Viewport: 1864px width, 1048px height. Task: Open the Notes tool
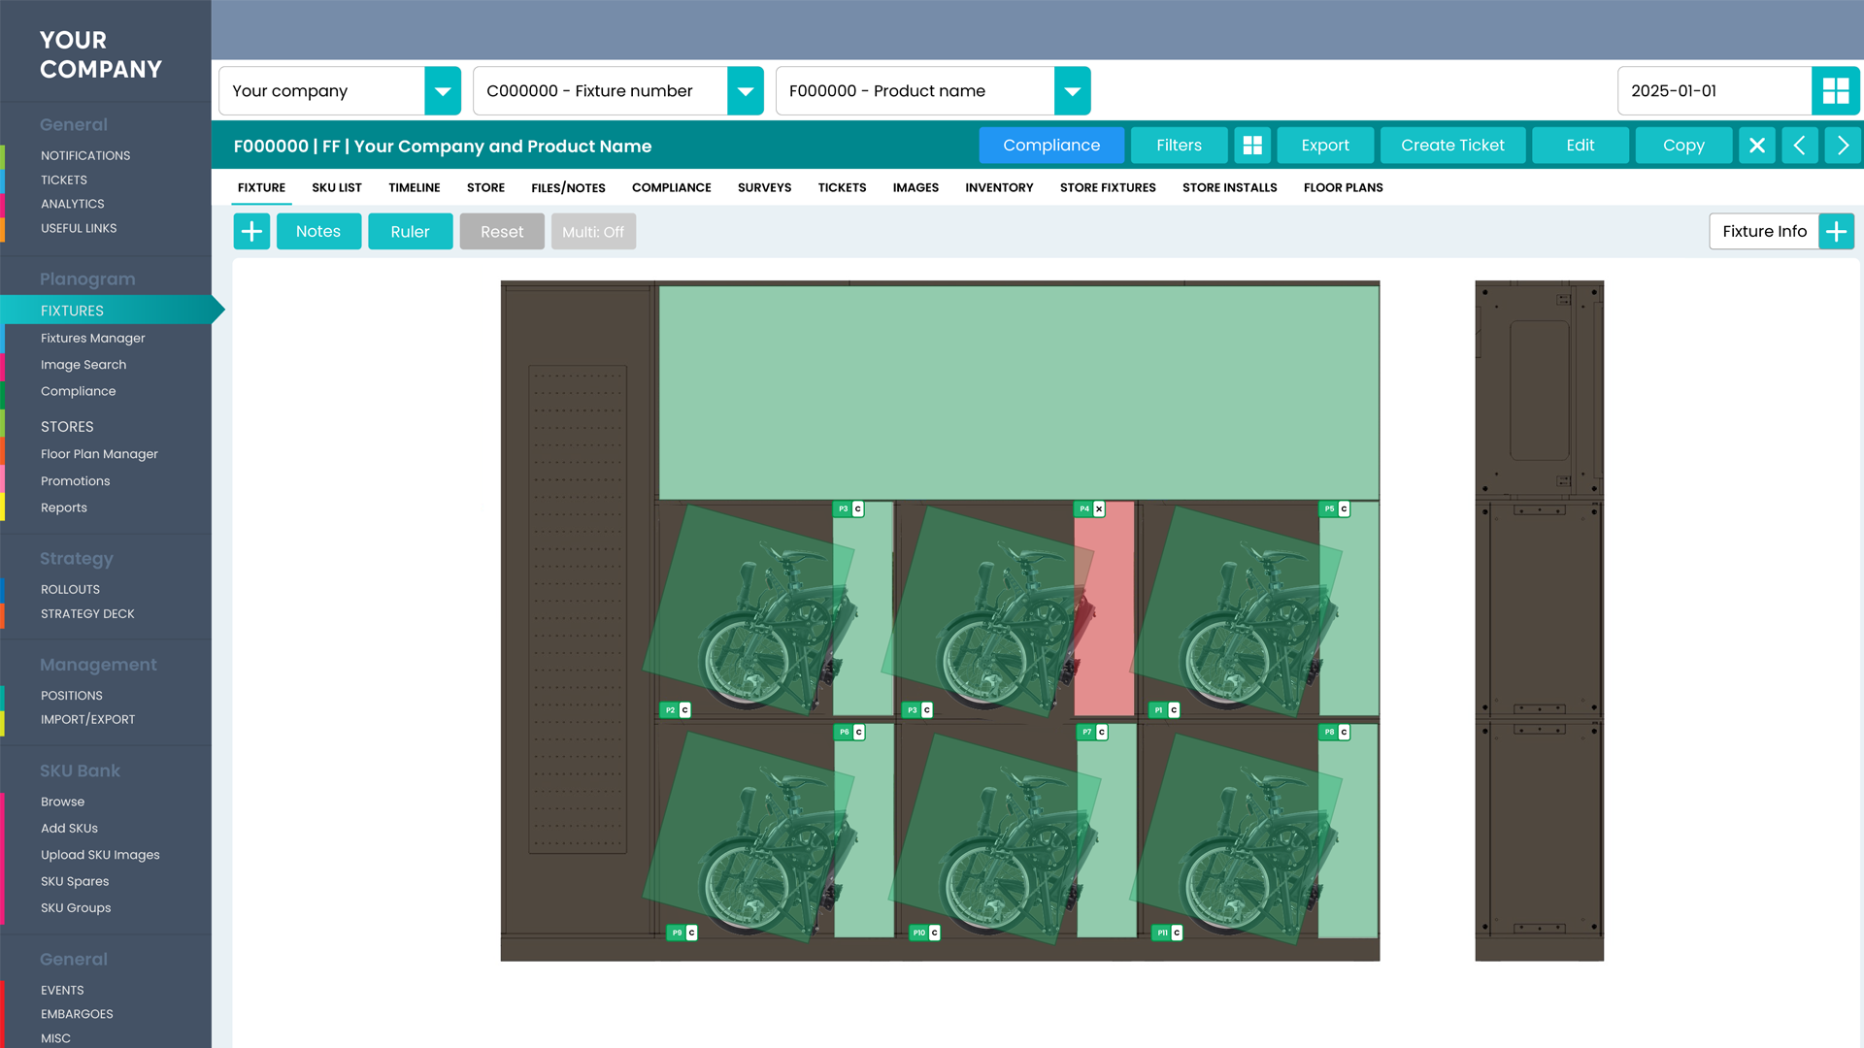(318, 231)
